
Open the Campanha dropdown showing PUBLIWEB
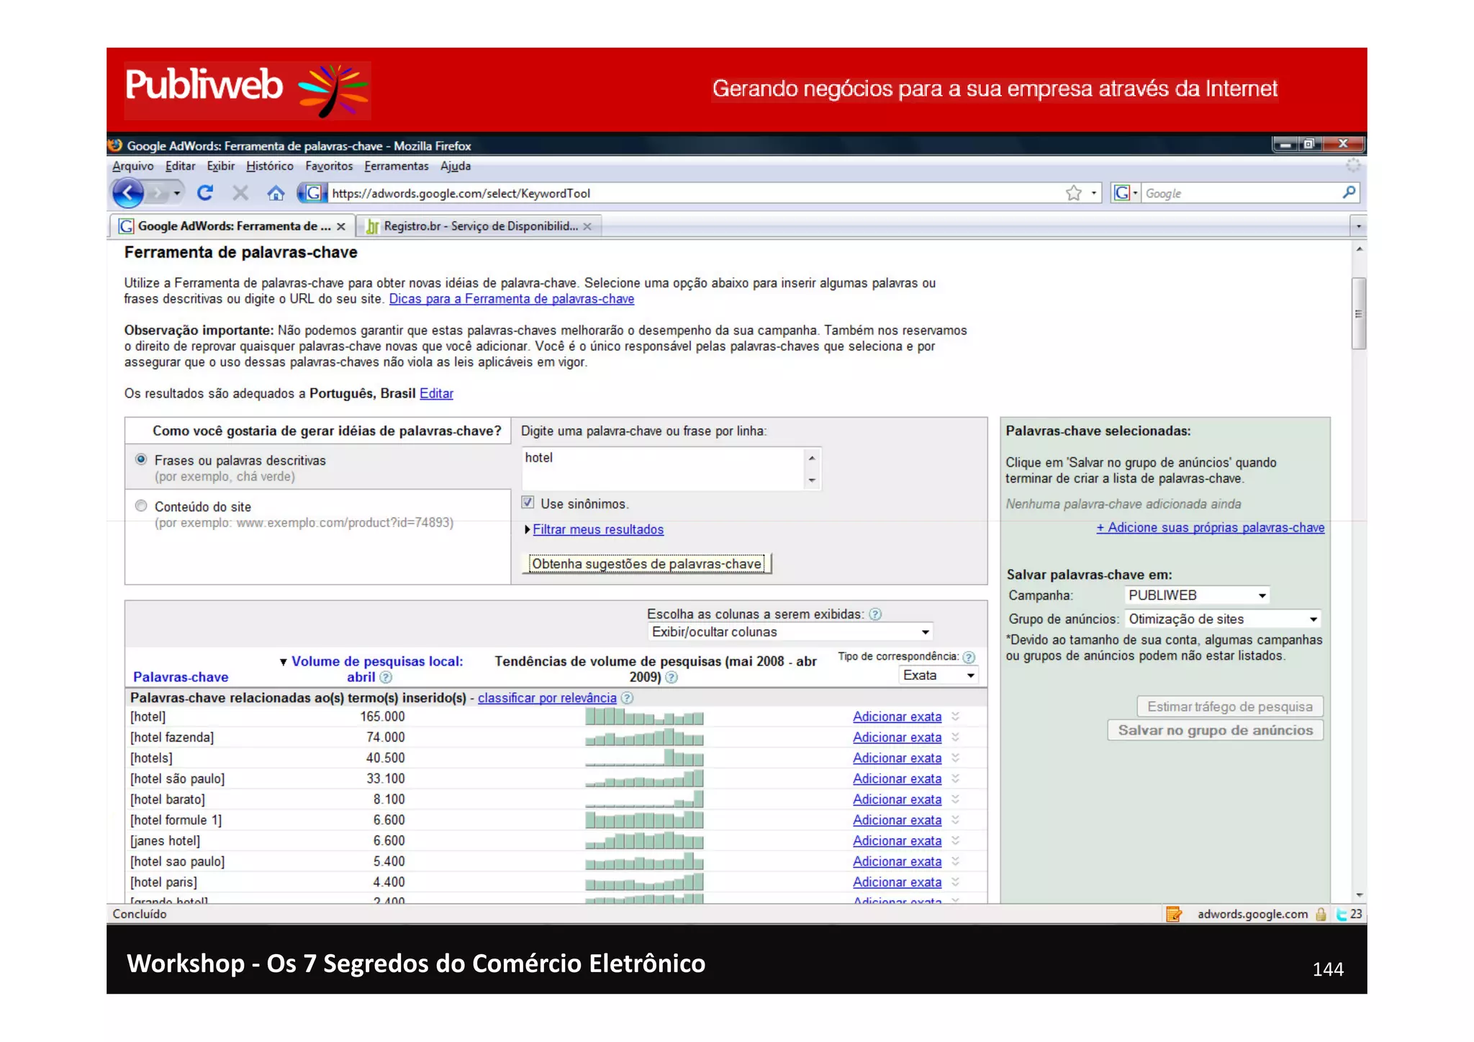(1196, 595)
